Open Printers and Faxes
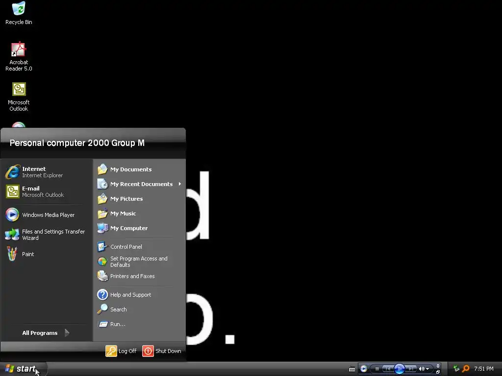This screenshot has width=502, height=376. 140,276
